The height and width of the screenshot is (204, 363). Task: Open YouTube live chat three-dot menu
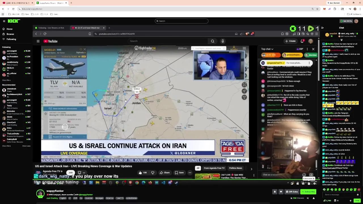point(307,49)
